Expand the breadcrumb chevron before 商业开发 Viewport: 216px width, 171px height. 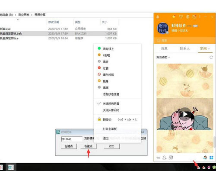pyautogui.click(x=16, y=15)
